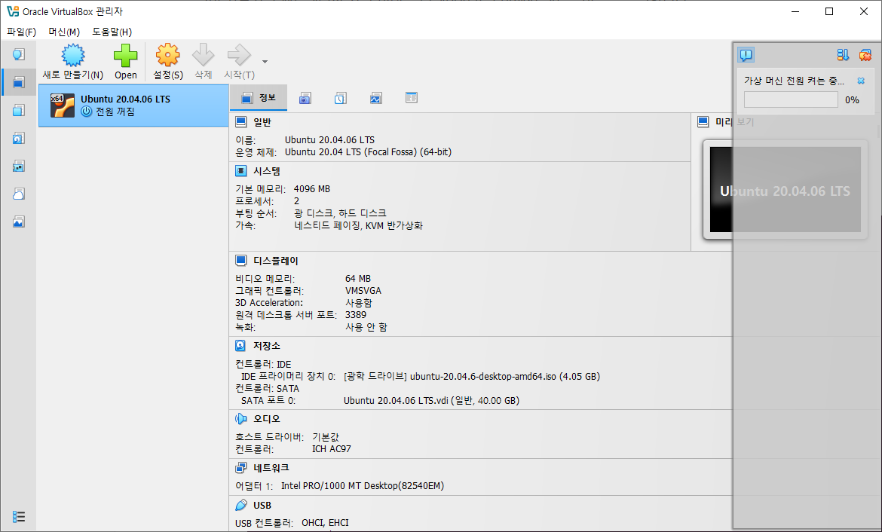Open the Home global tool in sidebar
Screen dimensions: 882x532
19,54
